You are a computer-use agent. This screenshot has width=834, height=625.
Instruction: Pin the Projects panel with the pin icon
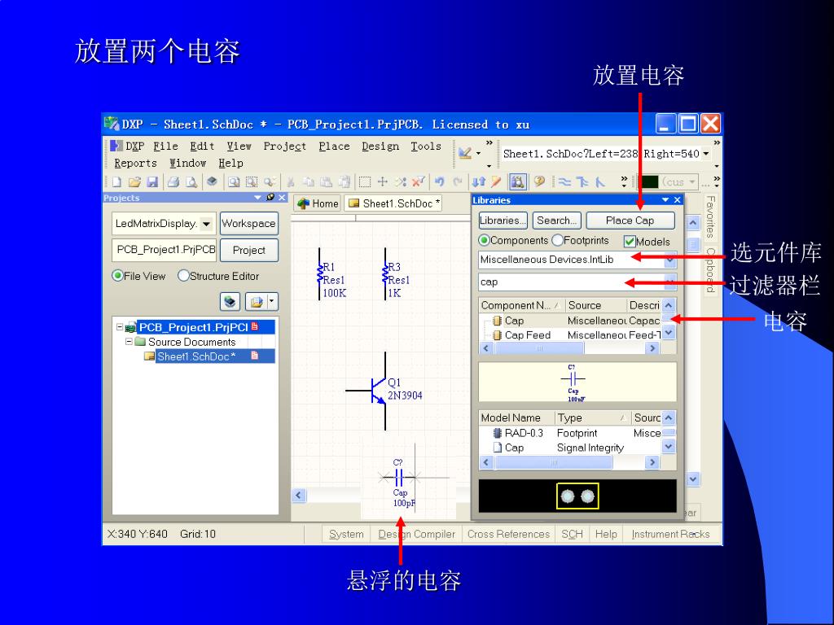(270, 197)
